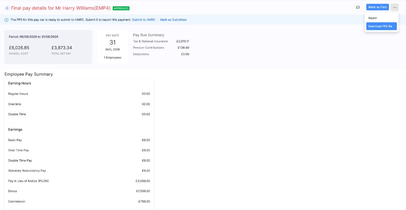Select the Overtime row label
Screen dimensions: 406x210
click(15, 104)
